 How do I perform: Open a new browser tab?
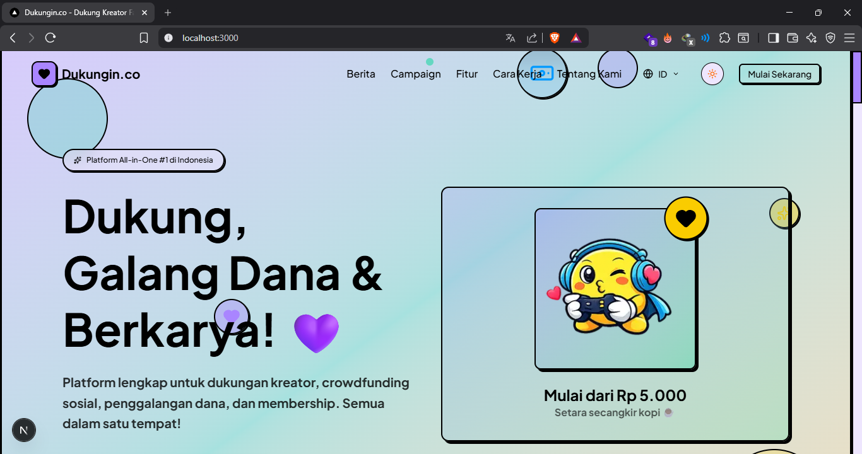[x=168, y=13]
